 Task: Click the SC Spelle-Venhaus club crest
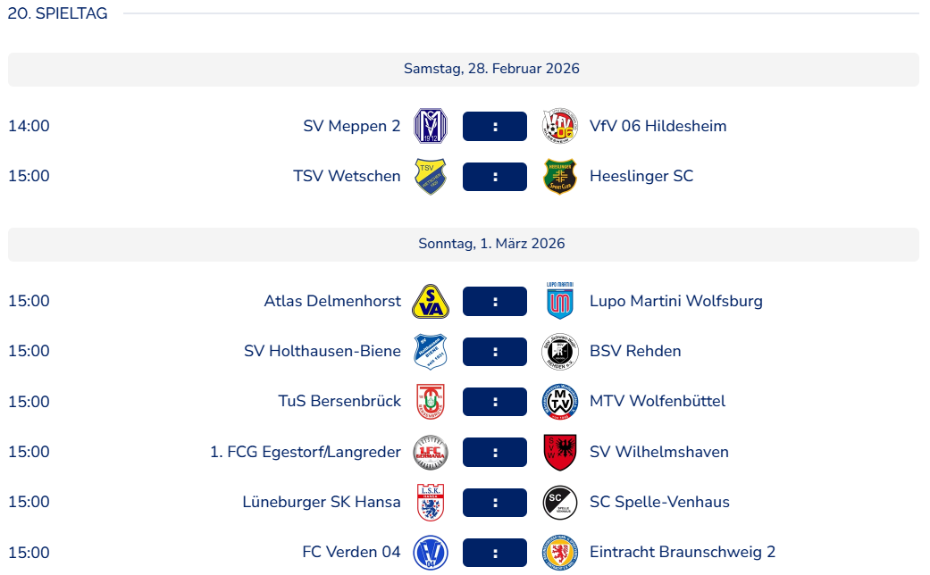pyautogui.click(x=560, y=502)
